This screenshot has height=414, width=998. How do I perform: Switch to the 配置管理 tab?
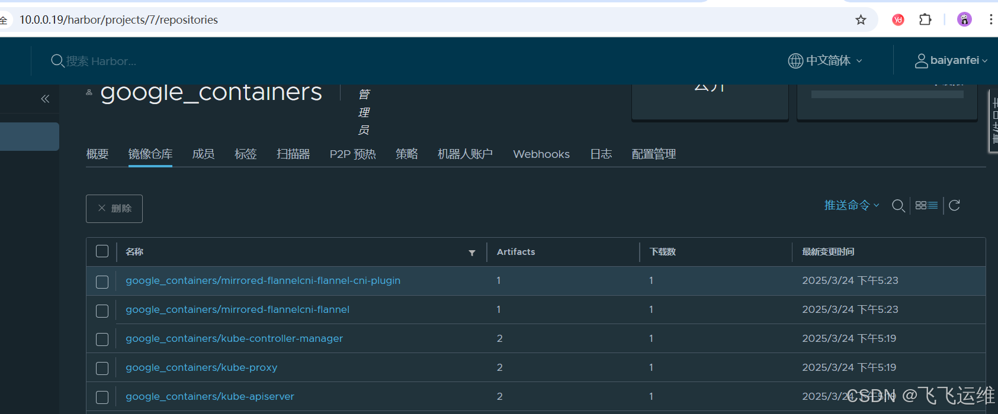point(654,154)
